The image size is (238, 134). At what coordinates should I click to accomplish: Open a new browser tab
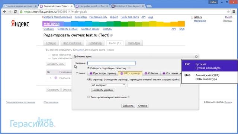pos(149,6)
